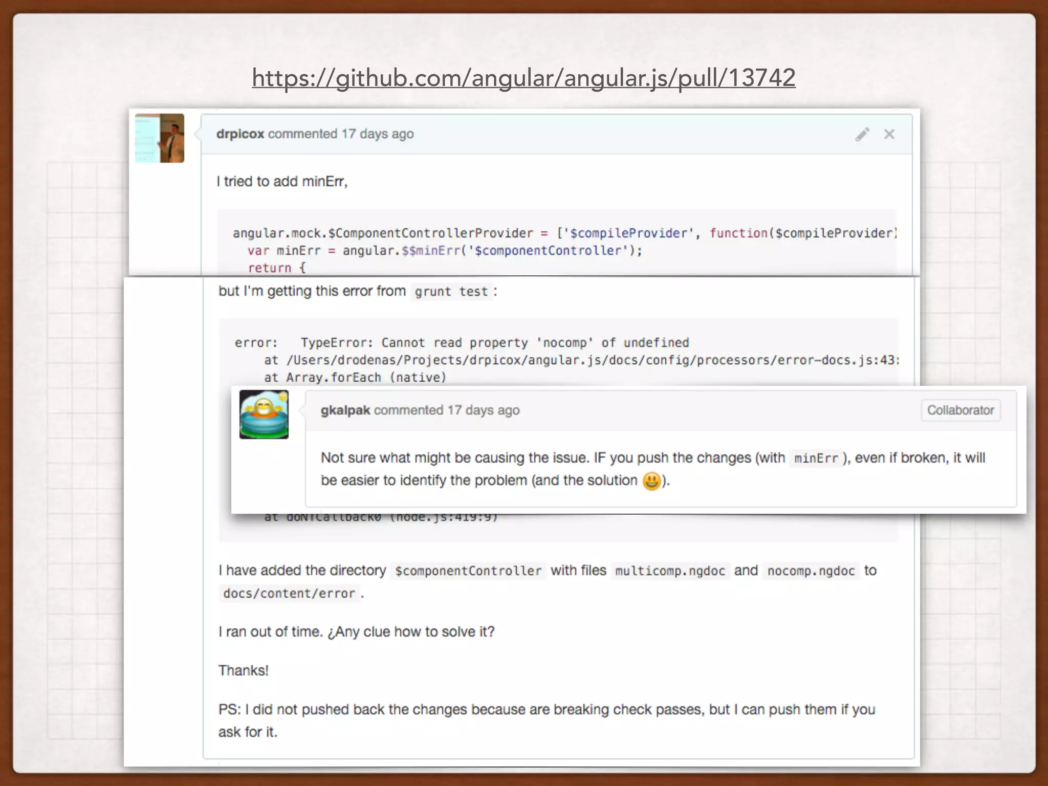1048x786 pixels.
Task: Click the Collaborator badge
Action: pos(960,410)
